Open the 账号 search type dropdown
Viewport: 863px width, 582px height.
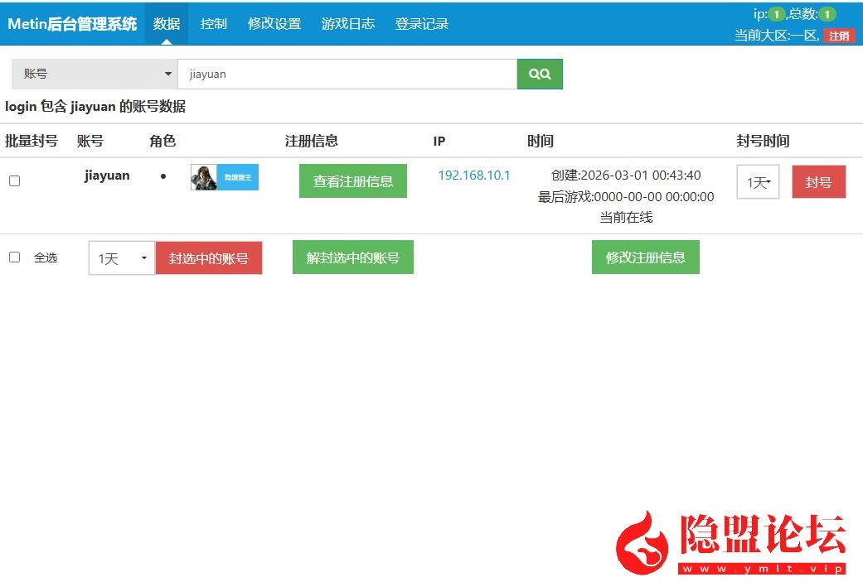point(95,74)
